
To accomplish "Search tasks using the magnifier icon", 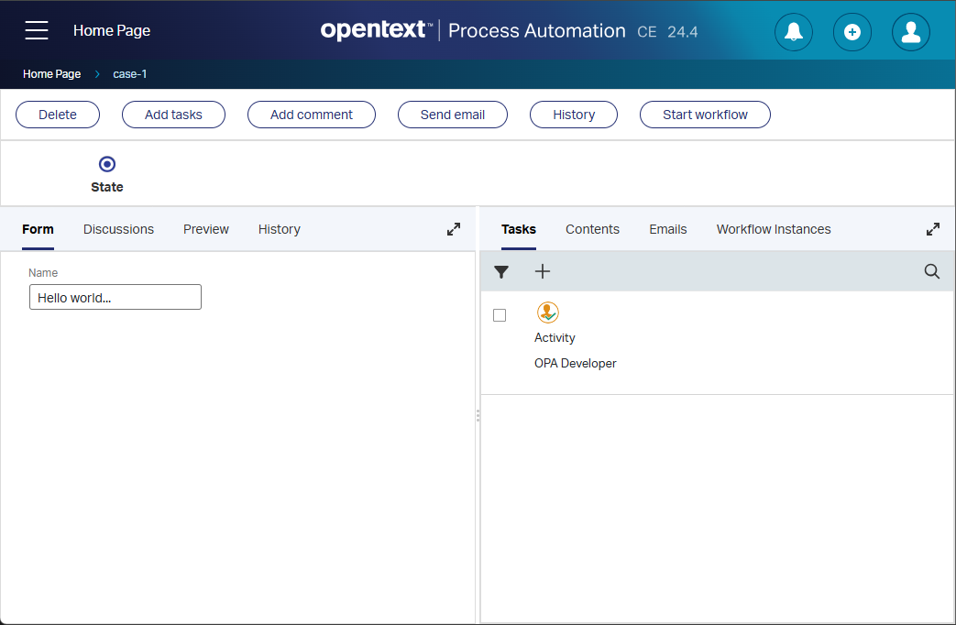I will click(932, 271).
